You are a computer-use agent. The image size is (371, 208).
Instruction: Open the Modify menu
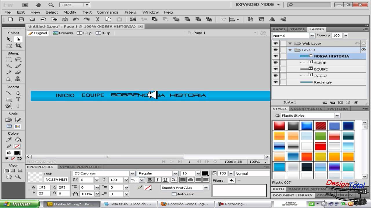[70, 12]
